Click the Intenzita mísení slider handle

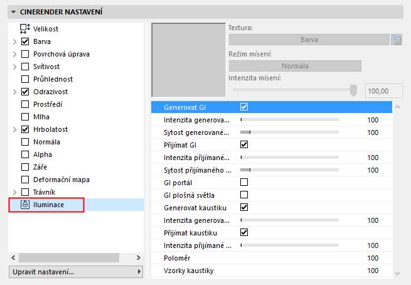coord(353,90)
